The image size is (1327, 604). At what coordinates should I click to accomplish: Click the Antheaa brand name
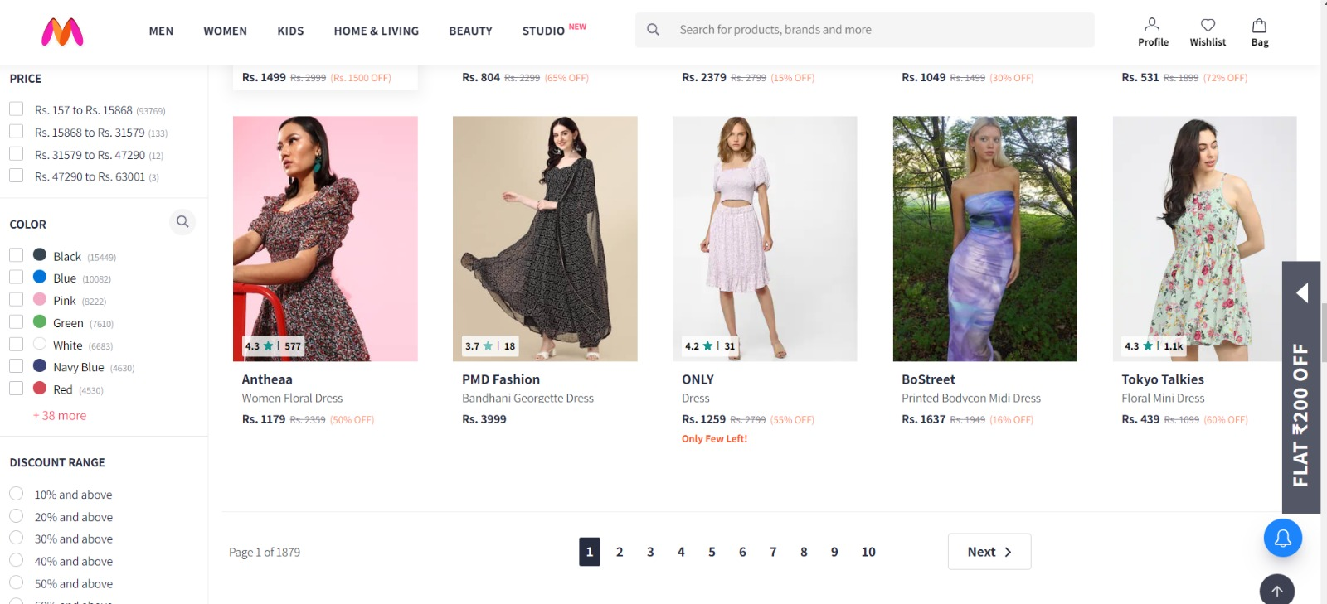click(267, 379)
